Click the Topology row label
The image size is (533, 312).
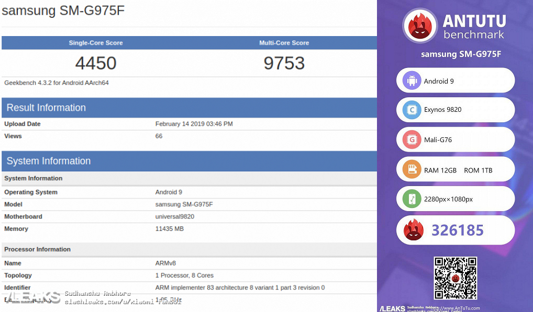pyautogui.click(x=18, y=275)
